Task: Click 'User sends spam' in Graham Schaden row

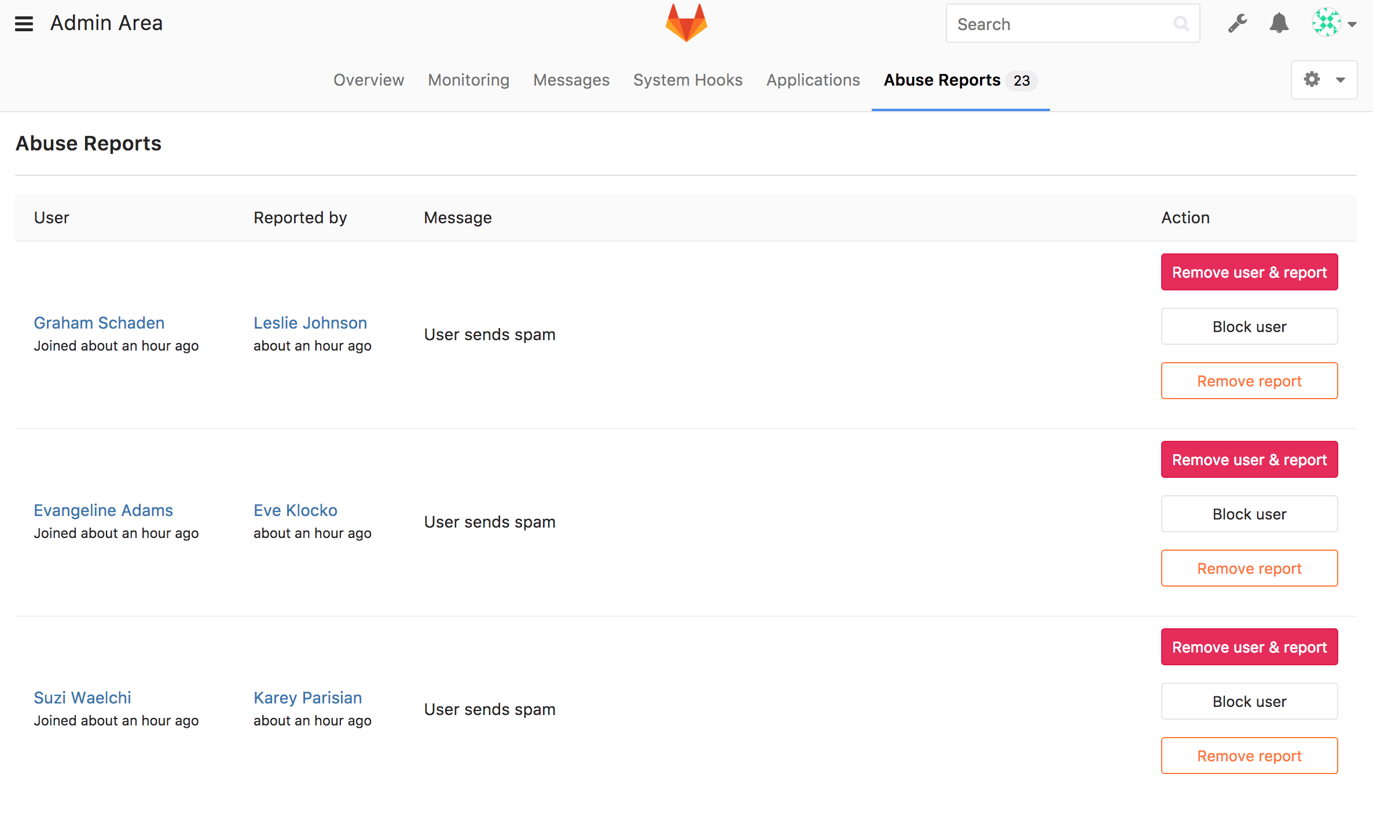Action: [490, 334]
